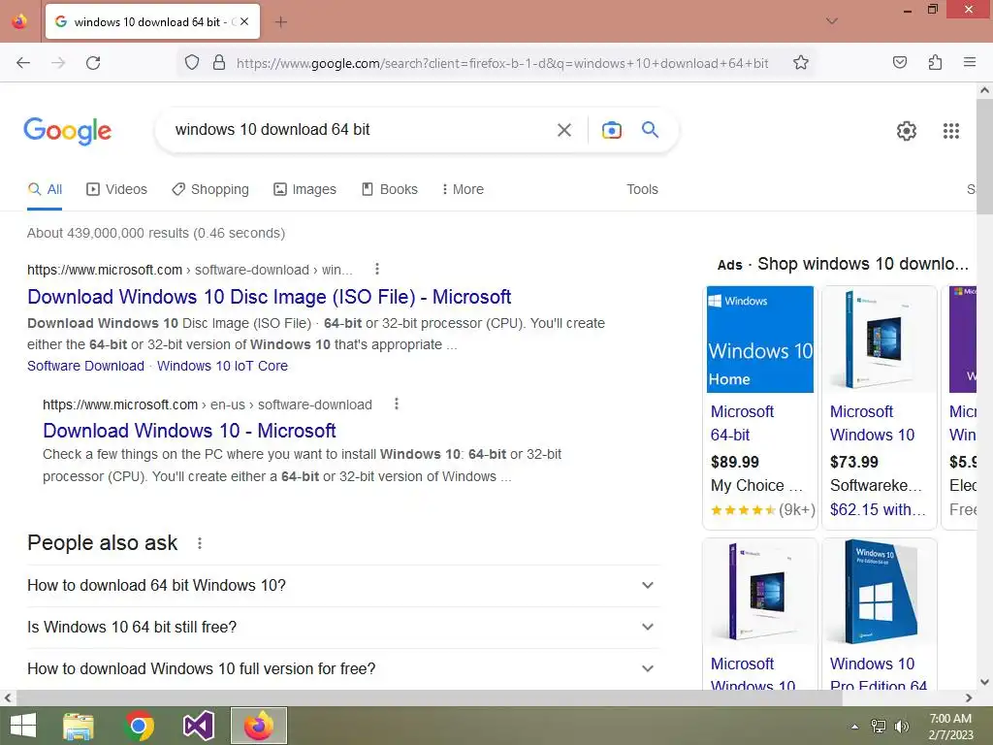Open a new tab with plus button
993x745 pixels.
281,22
